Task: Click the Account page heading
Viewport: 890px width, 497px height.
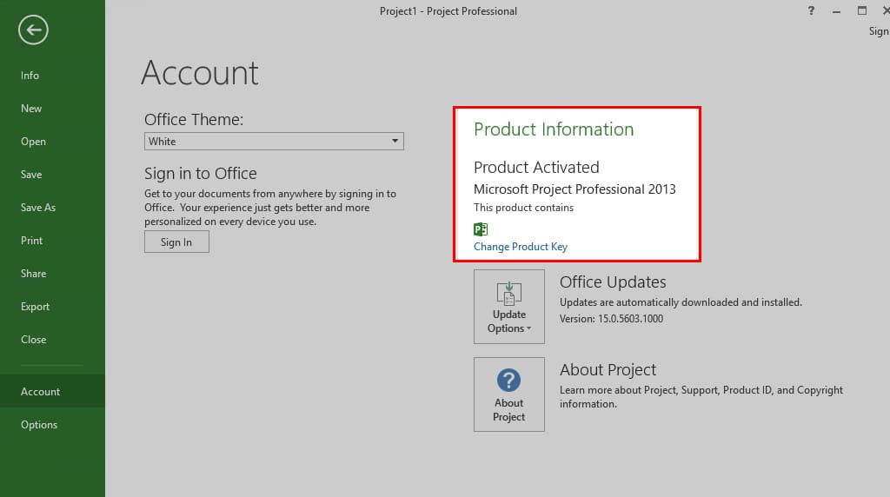Action: [200, 73]
